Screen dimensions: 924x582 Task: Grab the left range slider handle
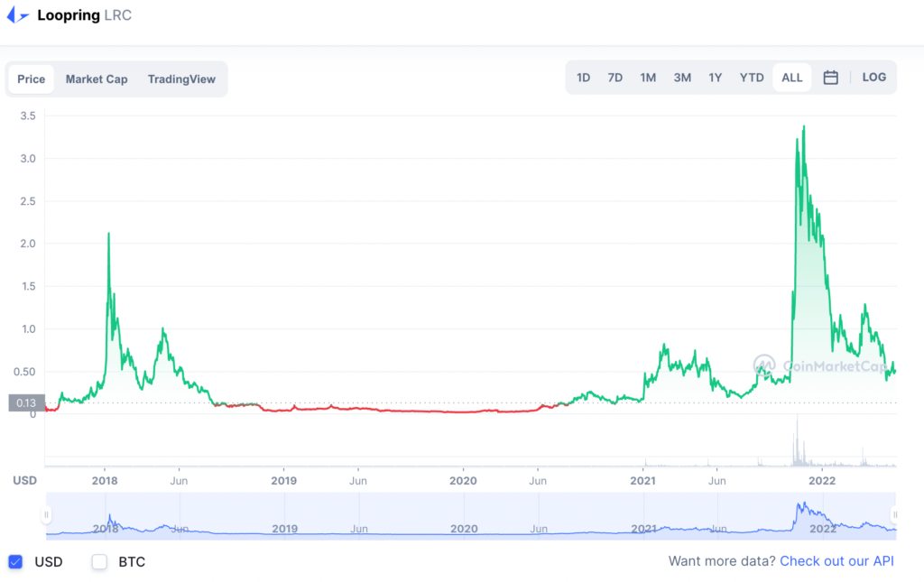[x=47, y=515]
